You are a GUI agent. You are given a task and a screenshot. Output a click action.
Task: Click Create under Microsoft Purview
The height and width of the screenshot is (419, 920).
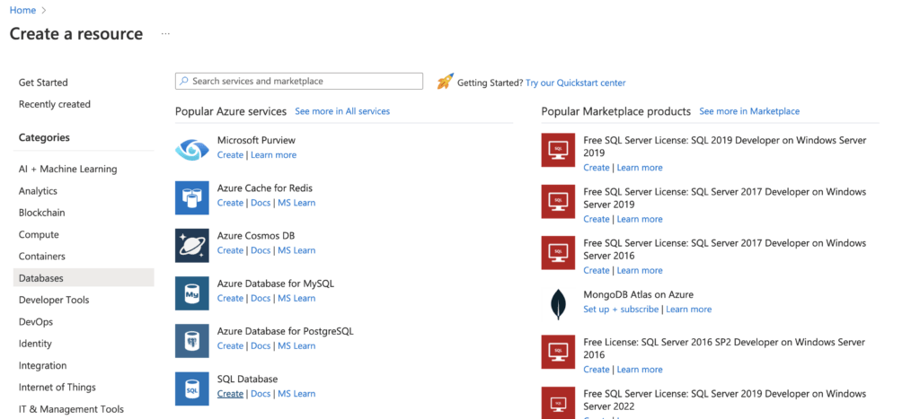(230, 154)
